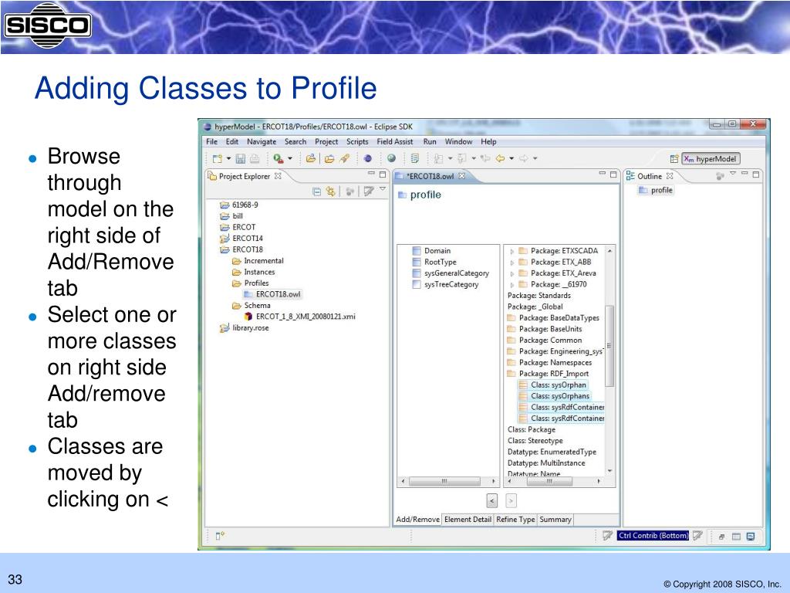Viewport: 790px width, 593px height.
Task: Click the Last Edit Location icon
Action: tap(485, 158)
